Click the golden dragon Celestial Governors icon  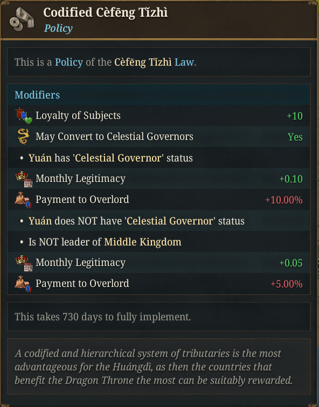[23, 137]
